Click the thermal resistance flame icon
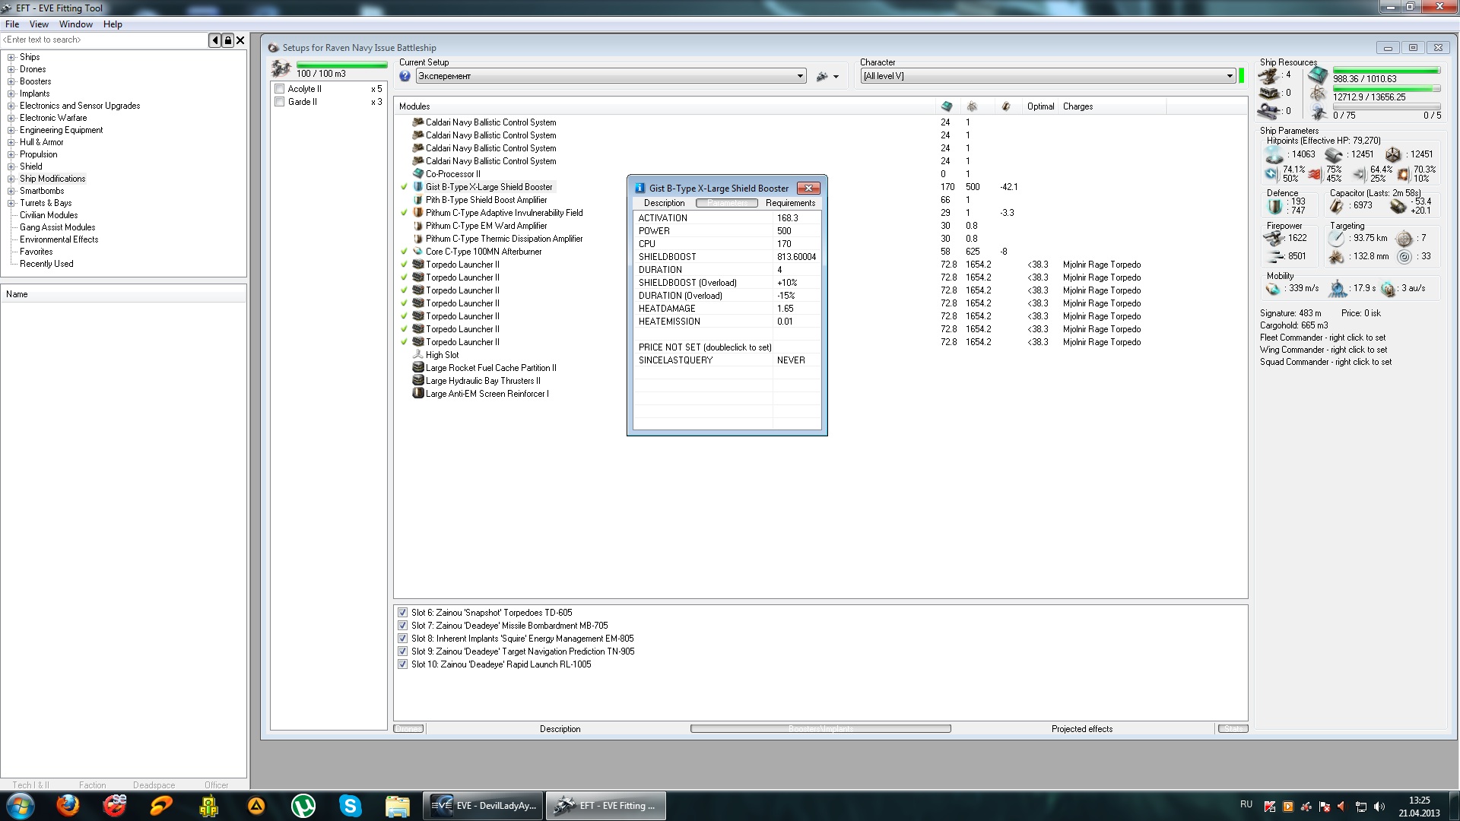Image resolution: width=1460 pixels, height=821 pixels. coord(1314,174)
